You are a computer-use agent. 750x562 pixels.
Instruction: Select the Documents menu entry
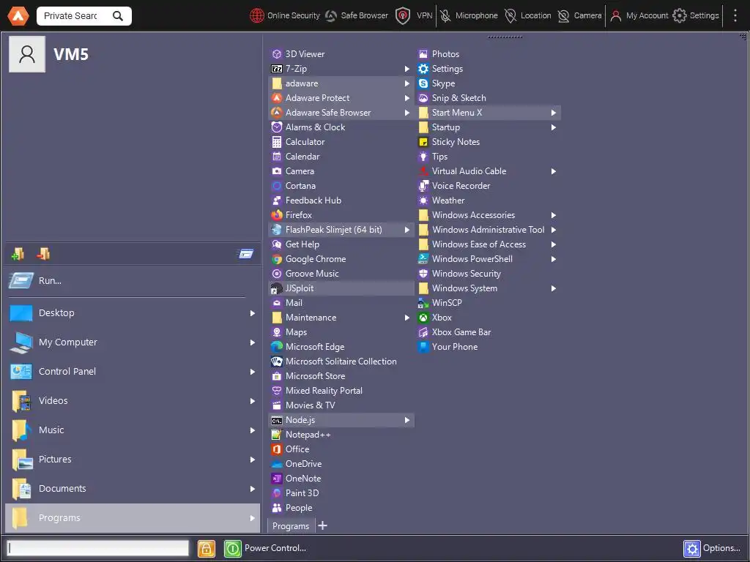133,489
